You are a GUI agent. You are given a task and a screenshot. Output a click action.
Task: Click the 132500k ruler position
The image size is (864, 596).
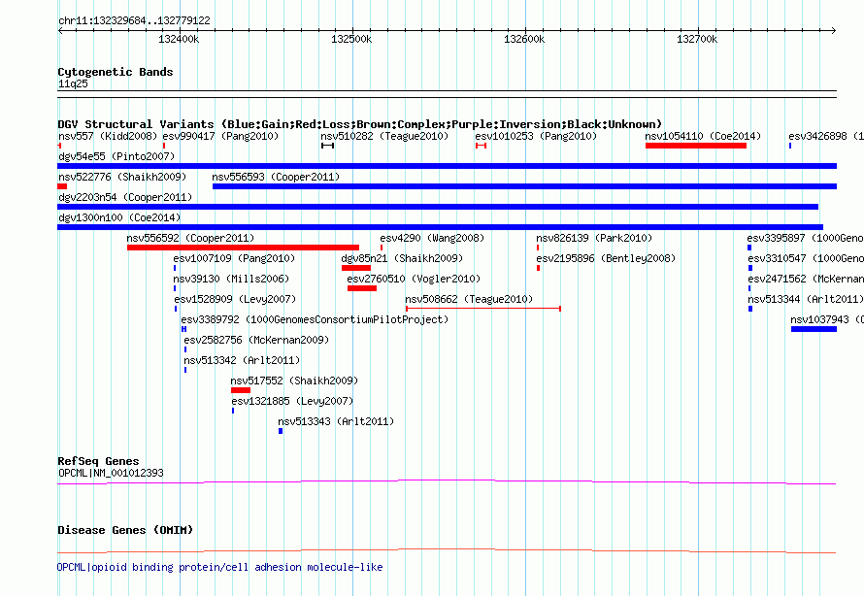tap(351, 39)
